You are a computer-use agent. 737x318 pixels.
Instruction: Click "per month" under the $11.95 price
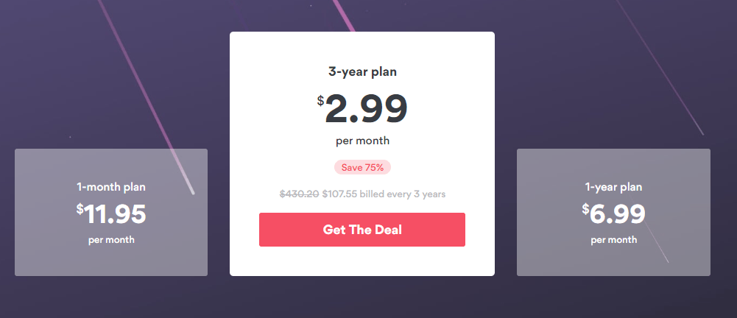pyautogui.click(x=111, y=240)
